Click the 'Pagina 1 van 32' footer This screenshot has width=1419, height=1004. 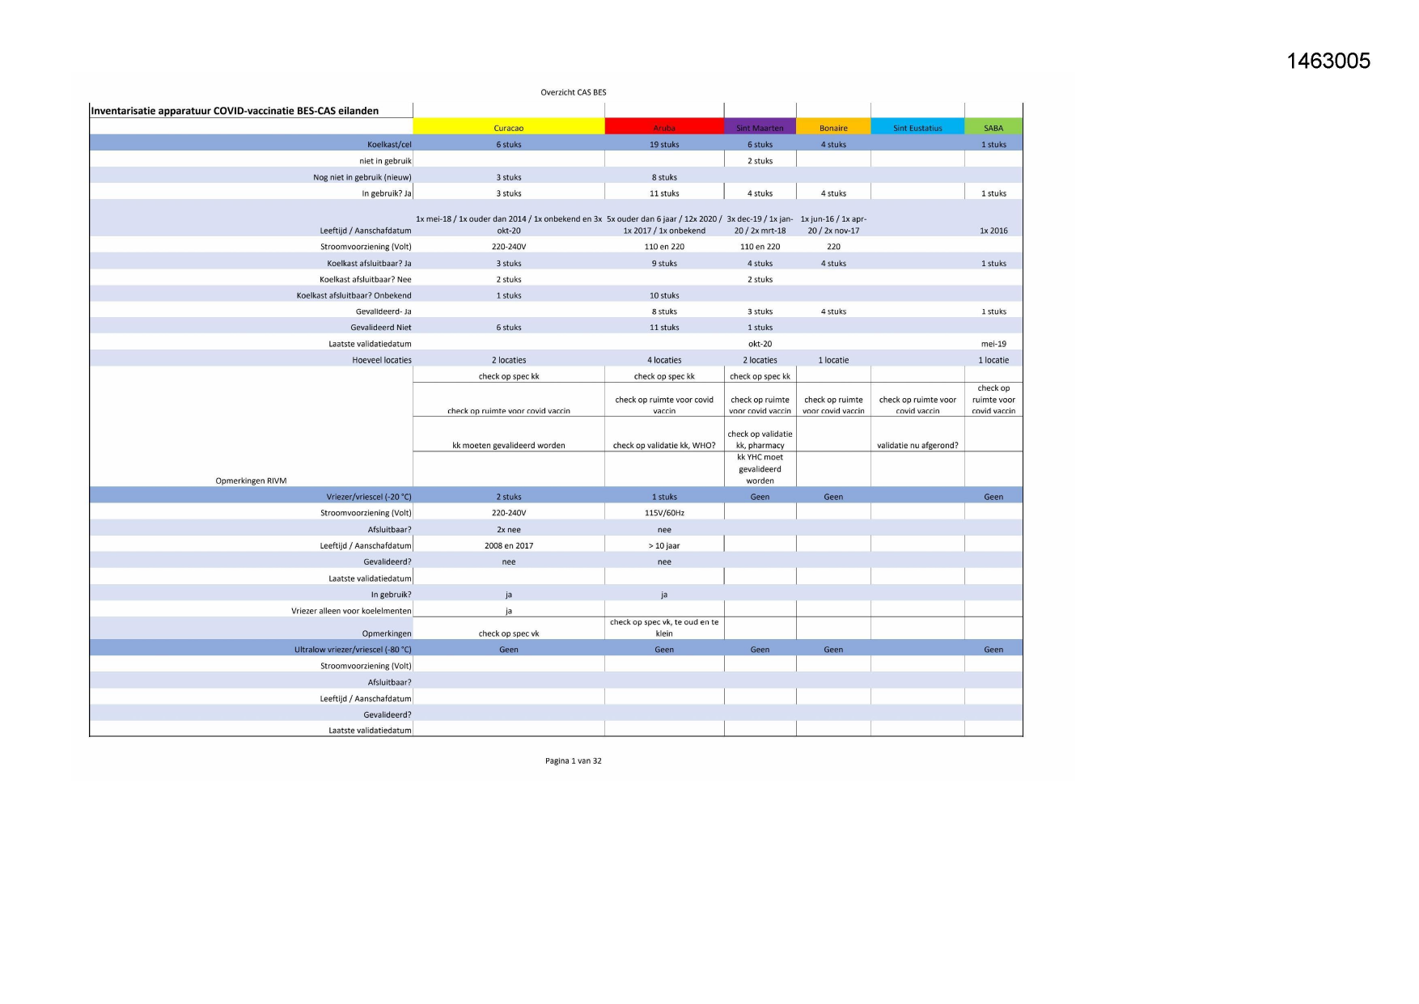pyautogui.click(x=573, y=760)
